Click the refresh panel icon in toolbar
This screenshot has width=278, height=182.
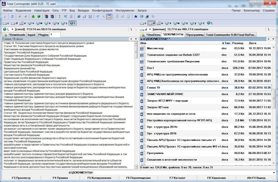click(x=12, y=17)
